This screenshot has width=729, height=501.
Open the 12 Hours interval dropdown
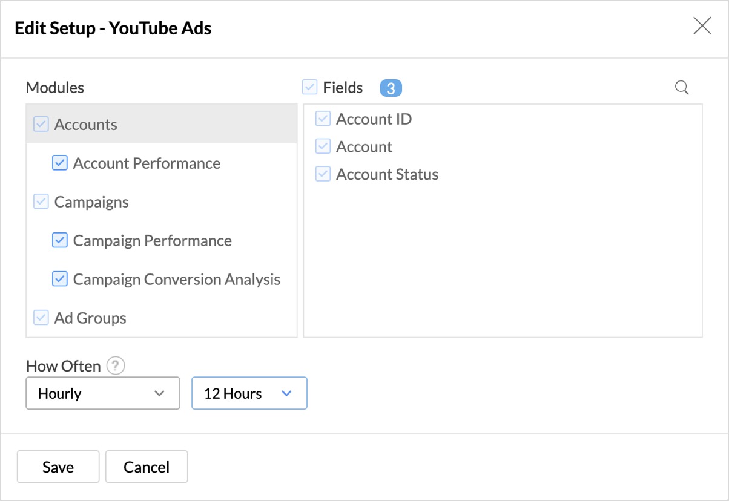pyautogui.click(x=249, y=393)
